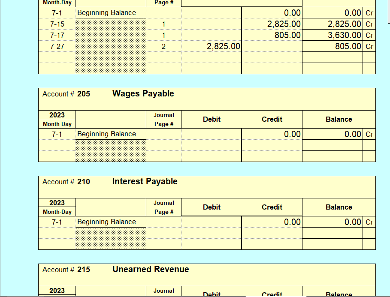
Task: Click the Balance column header in Interest Payable
Action: (339, 207)
